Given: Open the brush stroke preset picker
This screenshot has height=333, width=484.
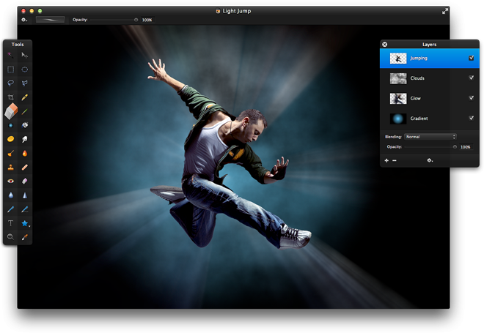Looking at the screenshot, I should pyautogui.click(x=50, y=20).
